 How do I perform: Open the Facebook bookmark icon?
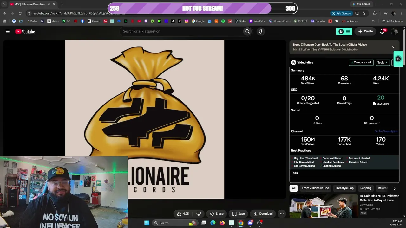point(82,21)
